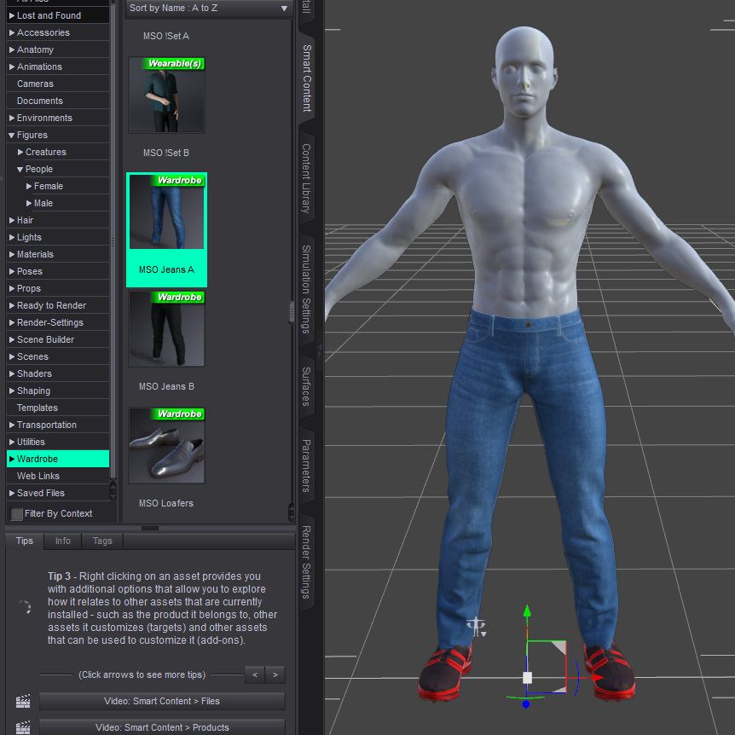Switch to the Info tab
735x735 pixels.
point(63,541)
